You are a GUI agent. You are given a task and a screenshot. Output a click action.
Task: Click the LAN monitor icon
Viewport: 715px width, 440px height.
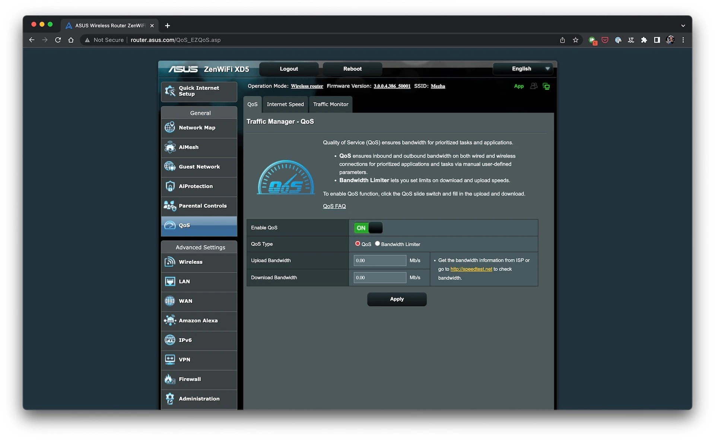click(x=170, y=282)
